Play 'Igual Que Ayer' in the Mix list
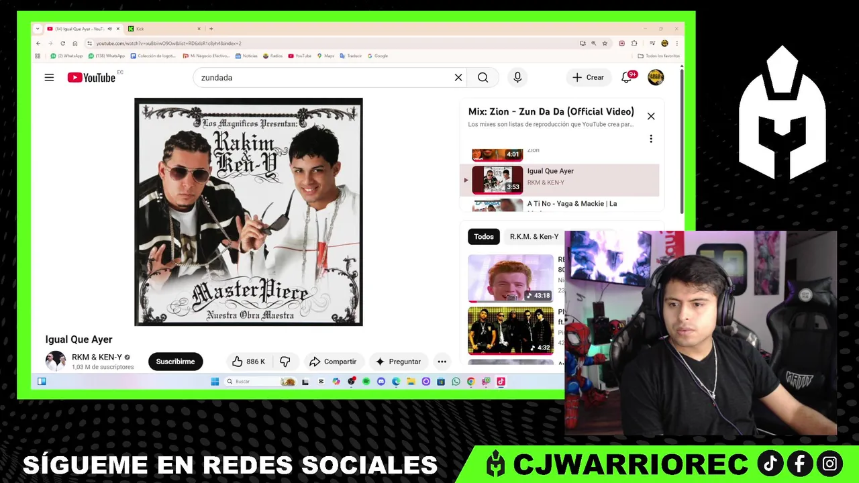Viewport: 859px width, 483px height. click(560, 180)
